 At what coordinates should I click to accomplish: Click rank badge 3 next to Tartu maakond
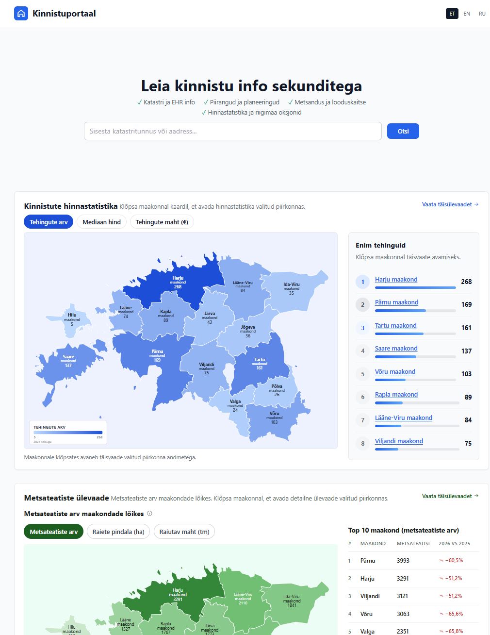tap(362, 328)
